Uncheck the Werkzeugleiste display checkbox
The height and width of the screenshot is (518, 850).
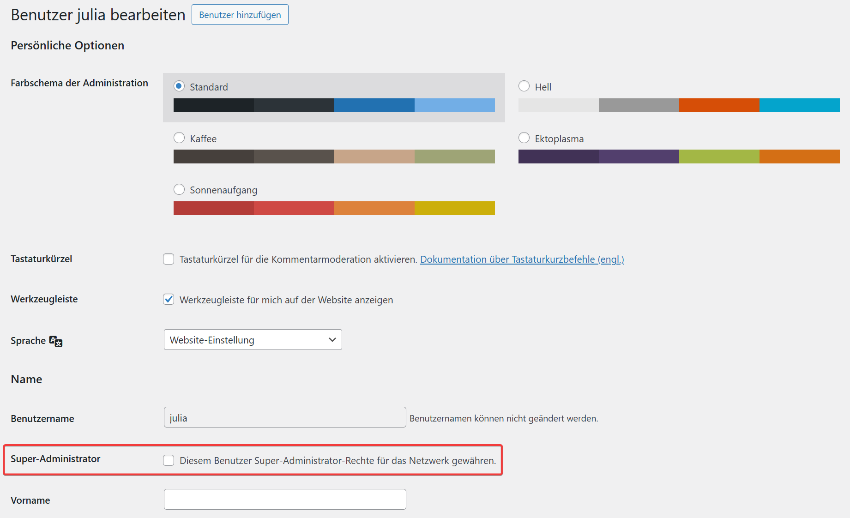point(169,300)
